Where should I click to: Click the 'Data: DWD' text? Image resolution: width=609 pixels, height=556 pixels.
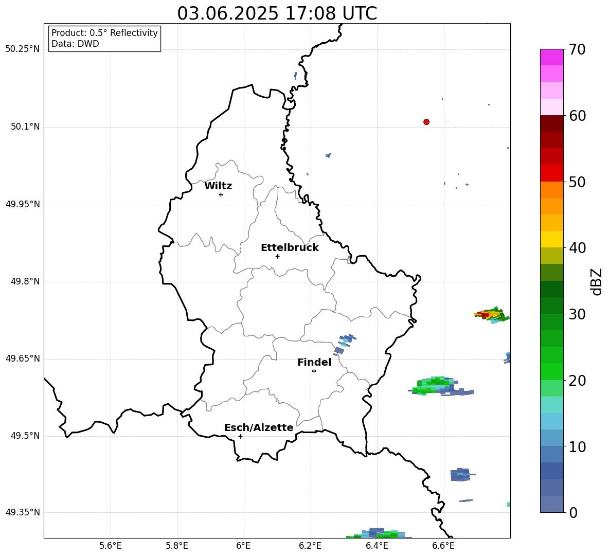(75, 44)
